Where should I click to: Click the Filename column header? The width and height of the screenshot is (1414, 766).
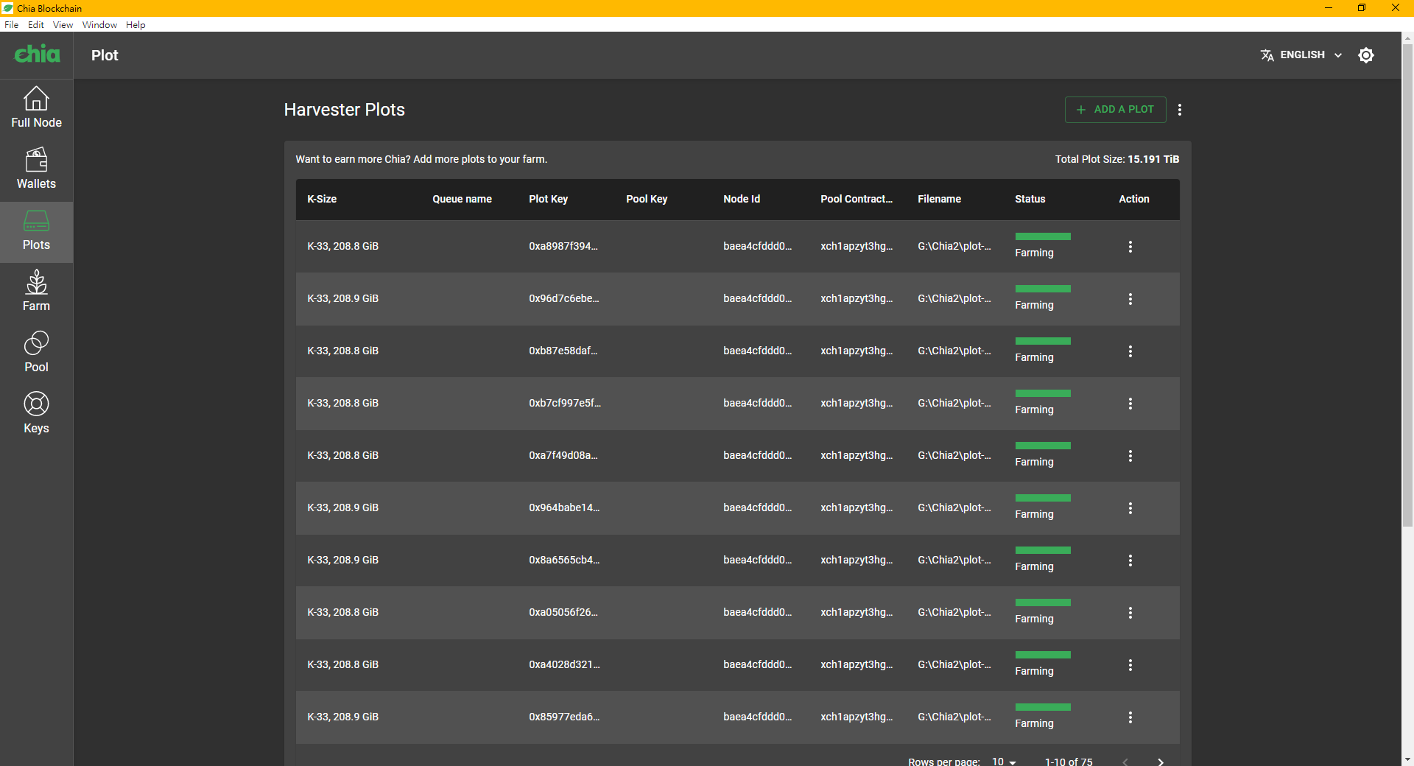click(x=939, y=199)
